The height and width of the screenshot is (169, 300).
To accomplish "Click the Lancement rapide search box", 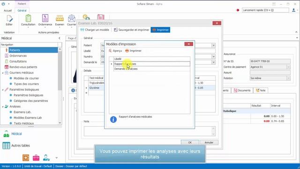I will pos(265,10).
